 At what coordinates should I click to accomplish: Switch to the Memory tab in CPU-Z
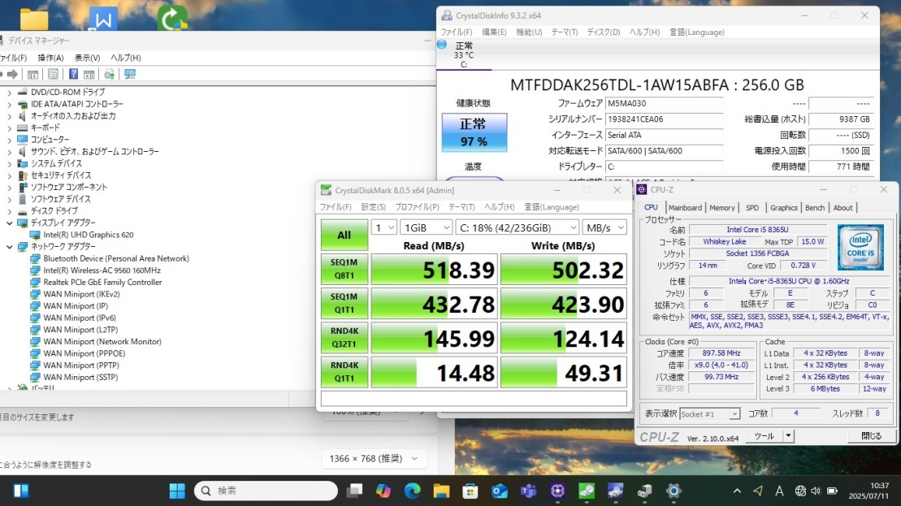tap(721, 208)
